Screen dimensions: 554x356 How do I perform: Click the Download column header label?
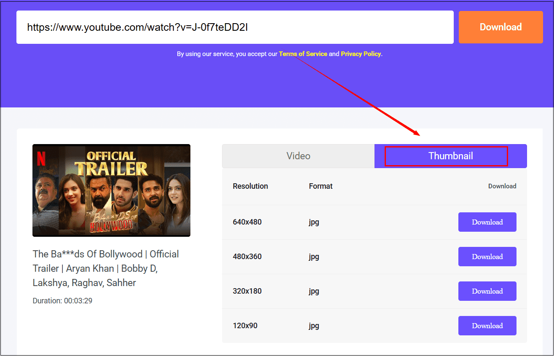(502, 186)
